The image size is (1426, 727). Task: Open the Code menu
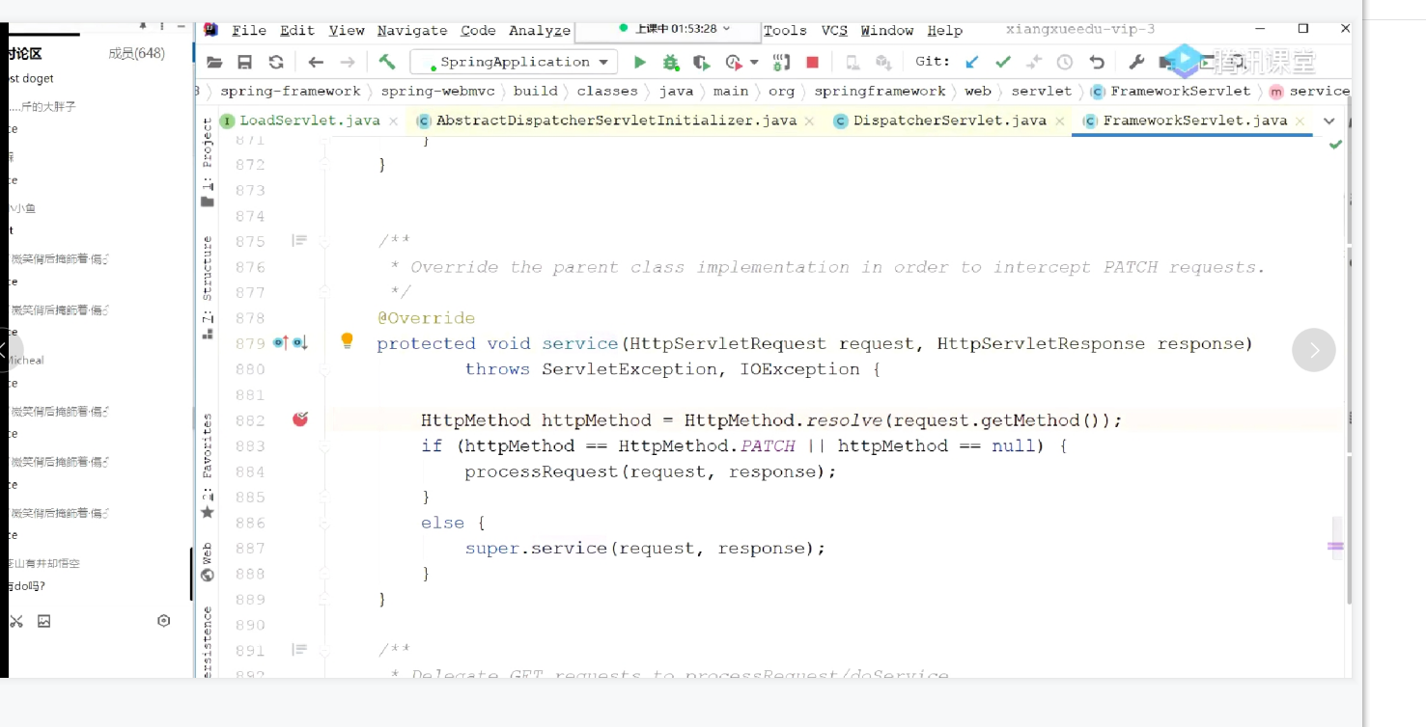[478, 31]
